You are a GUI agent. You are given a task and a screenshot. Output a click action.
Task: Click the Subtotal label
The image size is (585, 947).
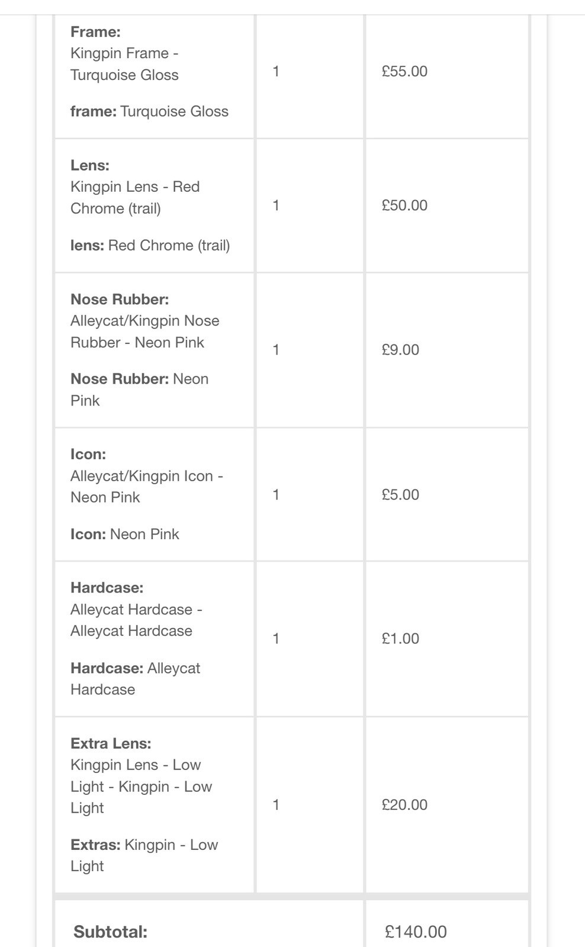point(110,932)
